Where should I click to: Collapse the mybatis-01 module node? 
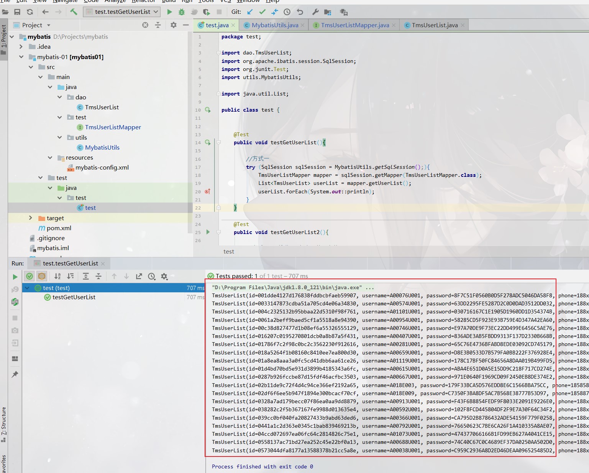(x=21, y=57)
